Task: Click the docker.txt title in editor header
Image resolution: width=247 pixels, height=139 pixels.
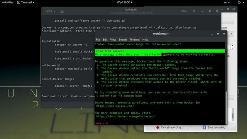Action: [131, 10]
